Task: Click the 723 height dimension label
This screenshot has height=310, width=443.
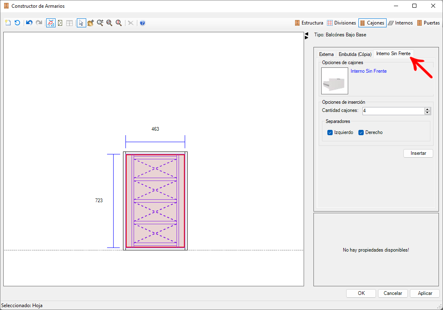Action: pyautogui.click(x=99, y=201)
